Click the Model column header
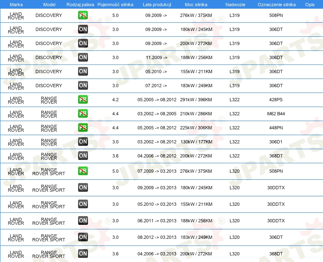Image resolution: width=323 pixels, height=262 pixels. (x=49, y=5)
